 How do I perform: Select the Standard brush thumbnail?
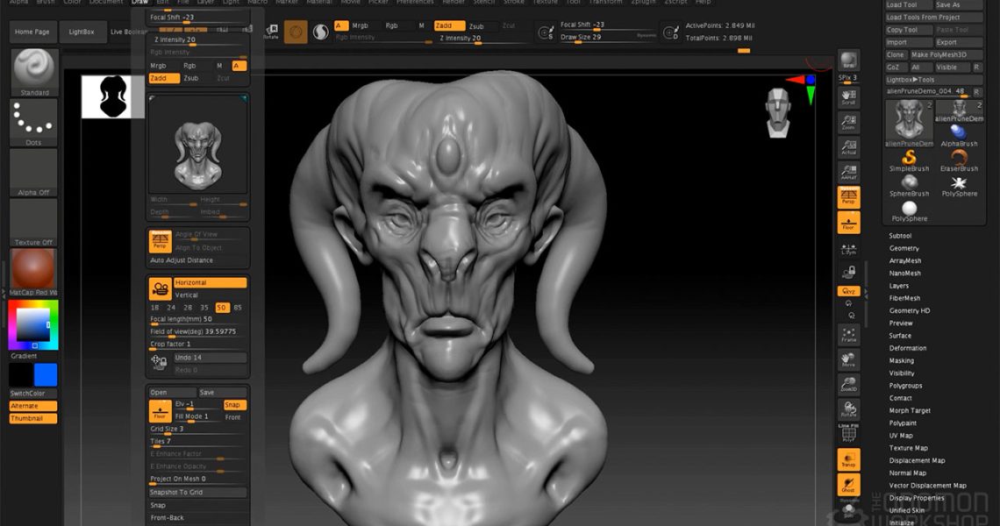pos(35,69)
